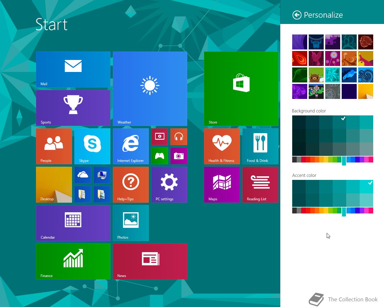
Task: Select the yellow bird background thumbnail
Action: 366,58
